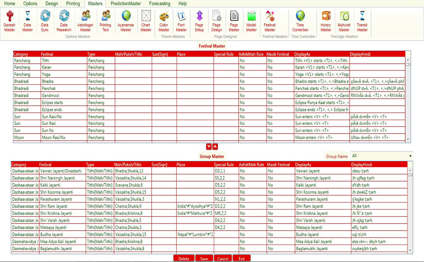The image size is (424, 262).
Task: Select the Gandmool festival row
Action: (x=209, y=95)
